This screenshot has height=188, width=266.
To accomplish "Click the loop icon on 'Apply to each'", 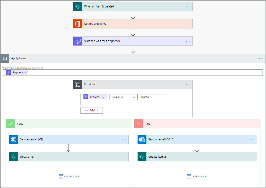I will pos(5,58).
